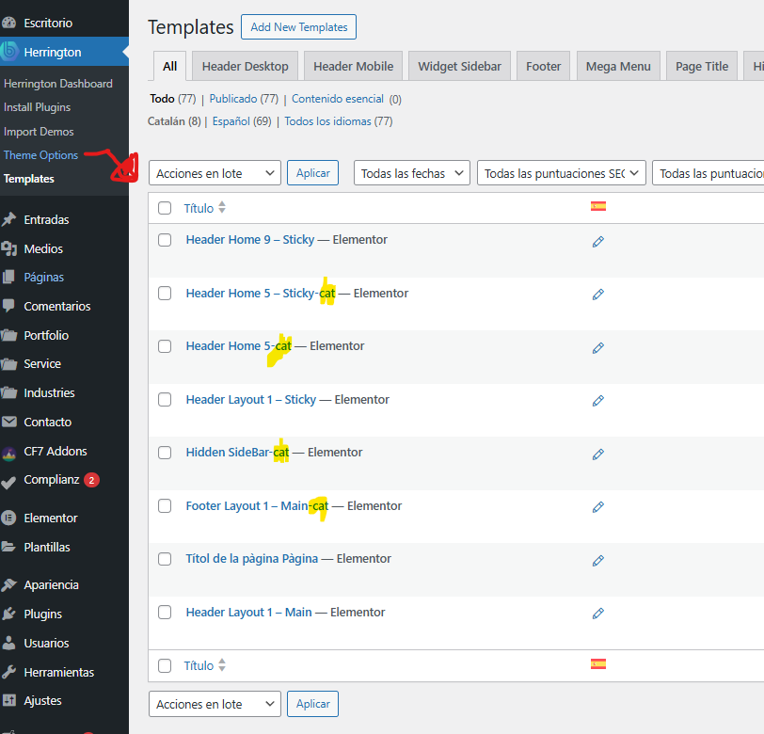Viewport: 764px width, 734px height.
Task: Click the Add New Templates button
Action: coord(298,27)
